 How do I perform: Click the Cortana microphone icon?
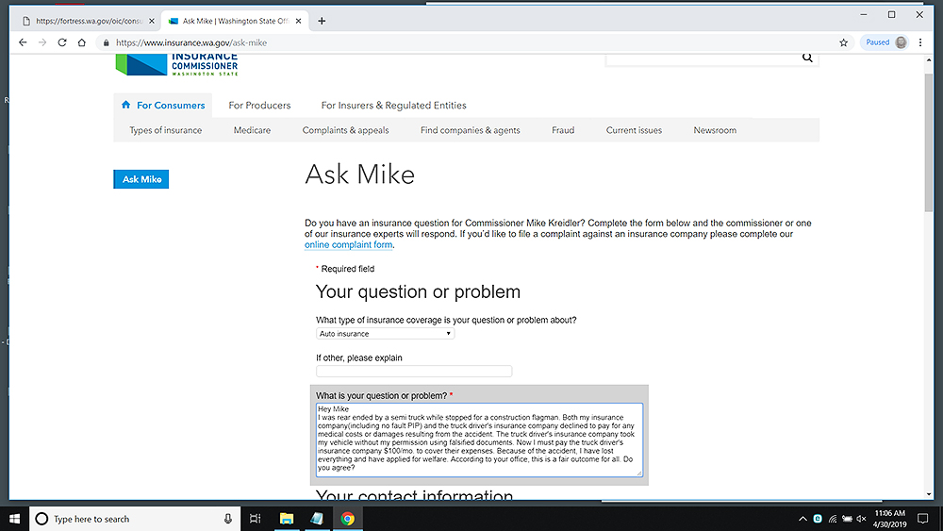tap(228, 519)
